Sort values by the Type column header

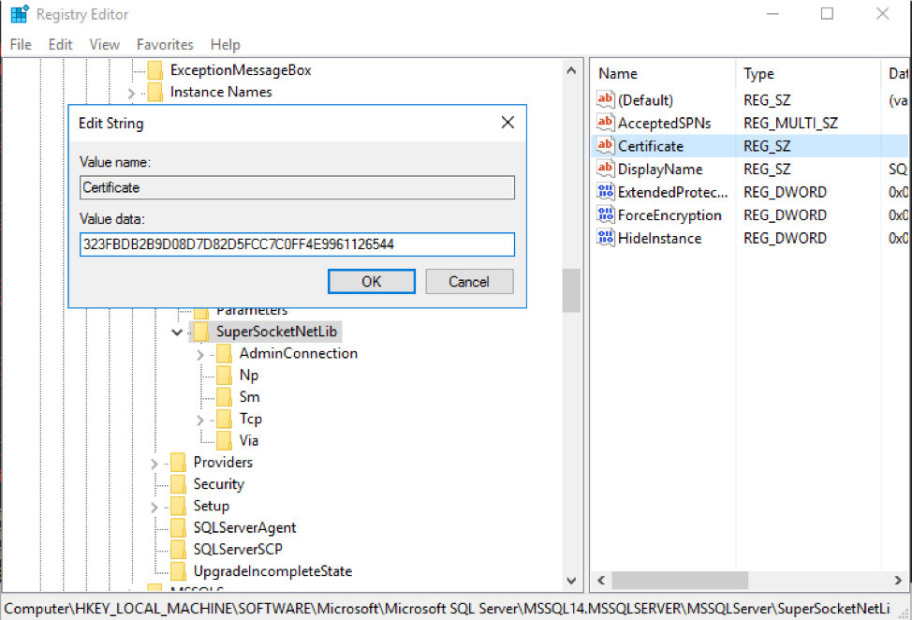[x=758, y=73]
